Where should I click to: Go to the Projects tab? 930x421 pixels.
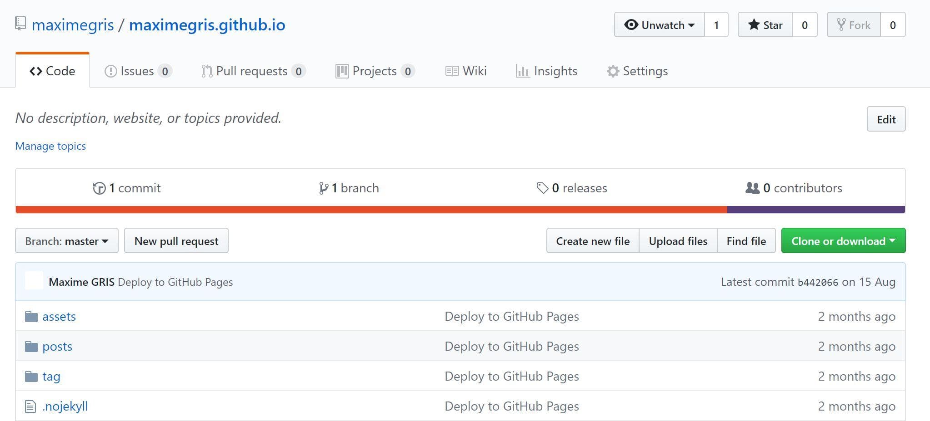click(375, 71)
